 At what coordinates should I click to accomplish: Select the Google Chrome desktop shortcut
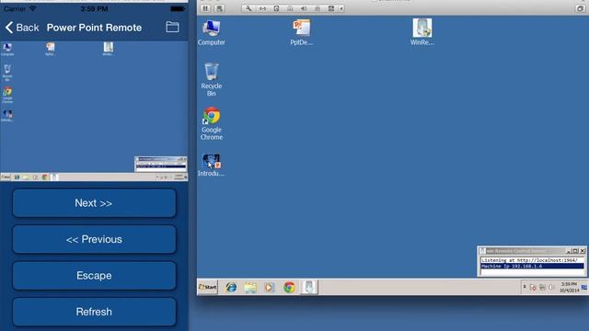(x=212, y=123)
